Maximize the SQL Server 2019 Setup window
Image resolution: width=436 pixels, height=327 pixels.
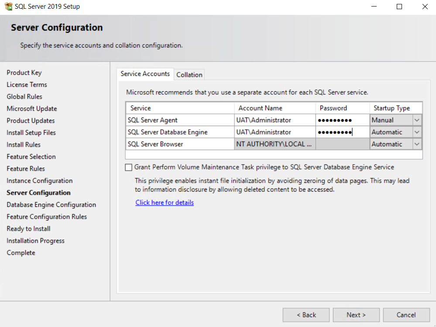(399, 7)
